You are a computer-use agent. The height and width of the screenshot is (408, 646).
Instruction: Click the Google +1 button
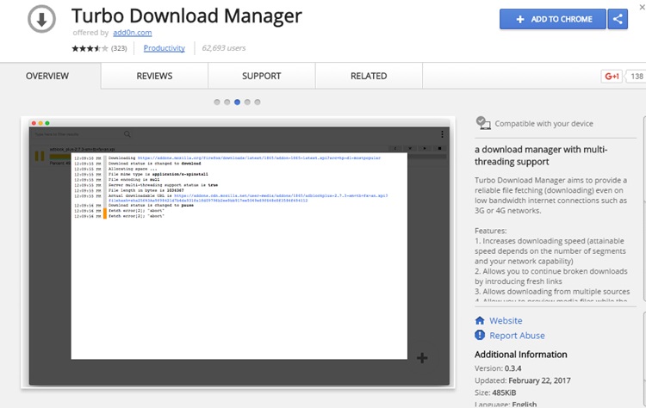612,77
